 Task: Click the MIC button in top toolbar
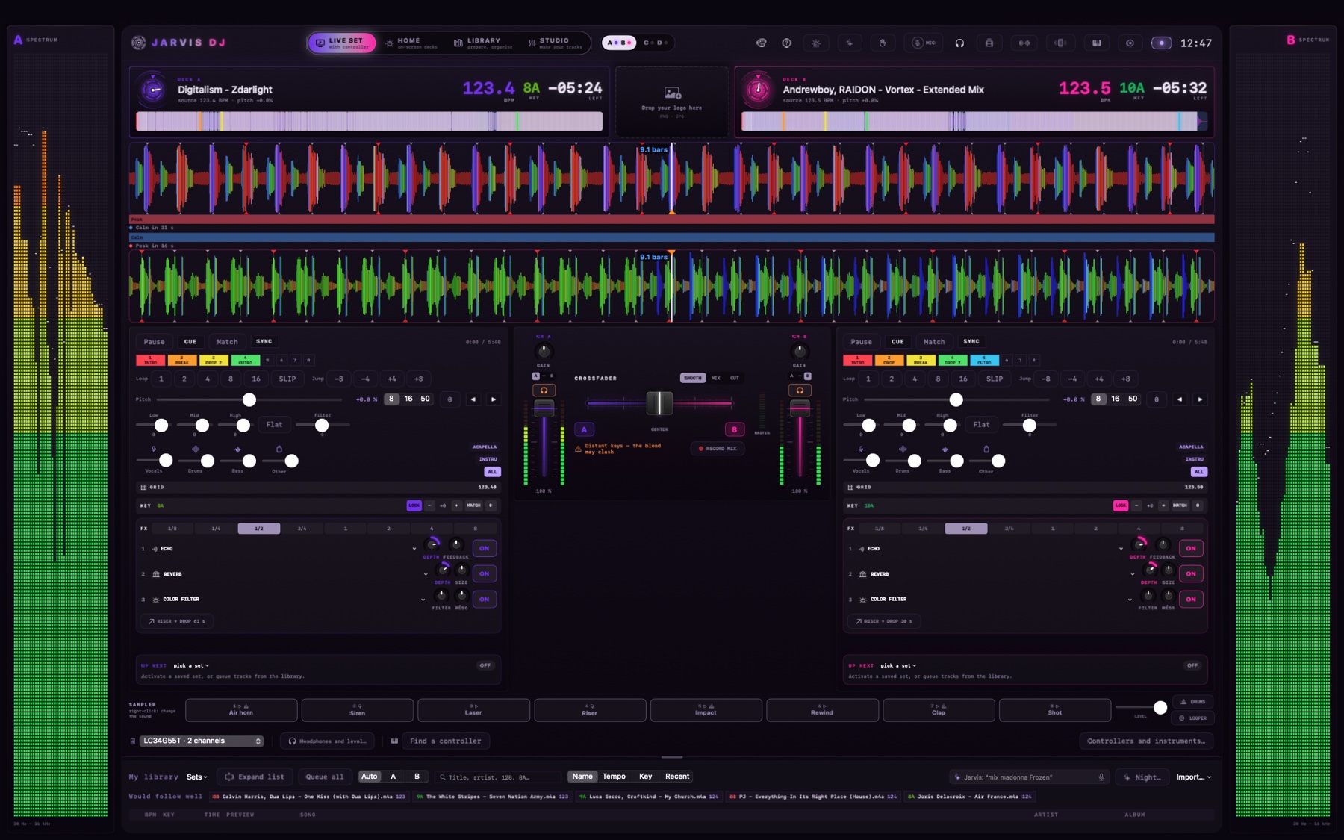click(x=924, y=43)
